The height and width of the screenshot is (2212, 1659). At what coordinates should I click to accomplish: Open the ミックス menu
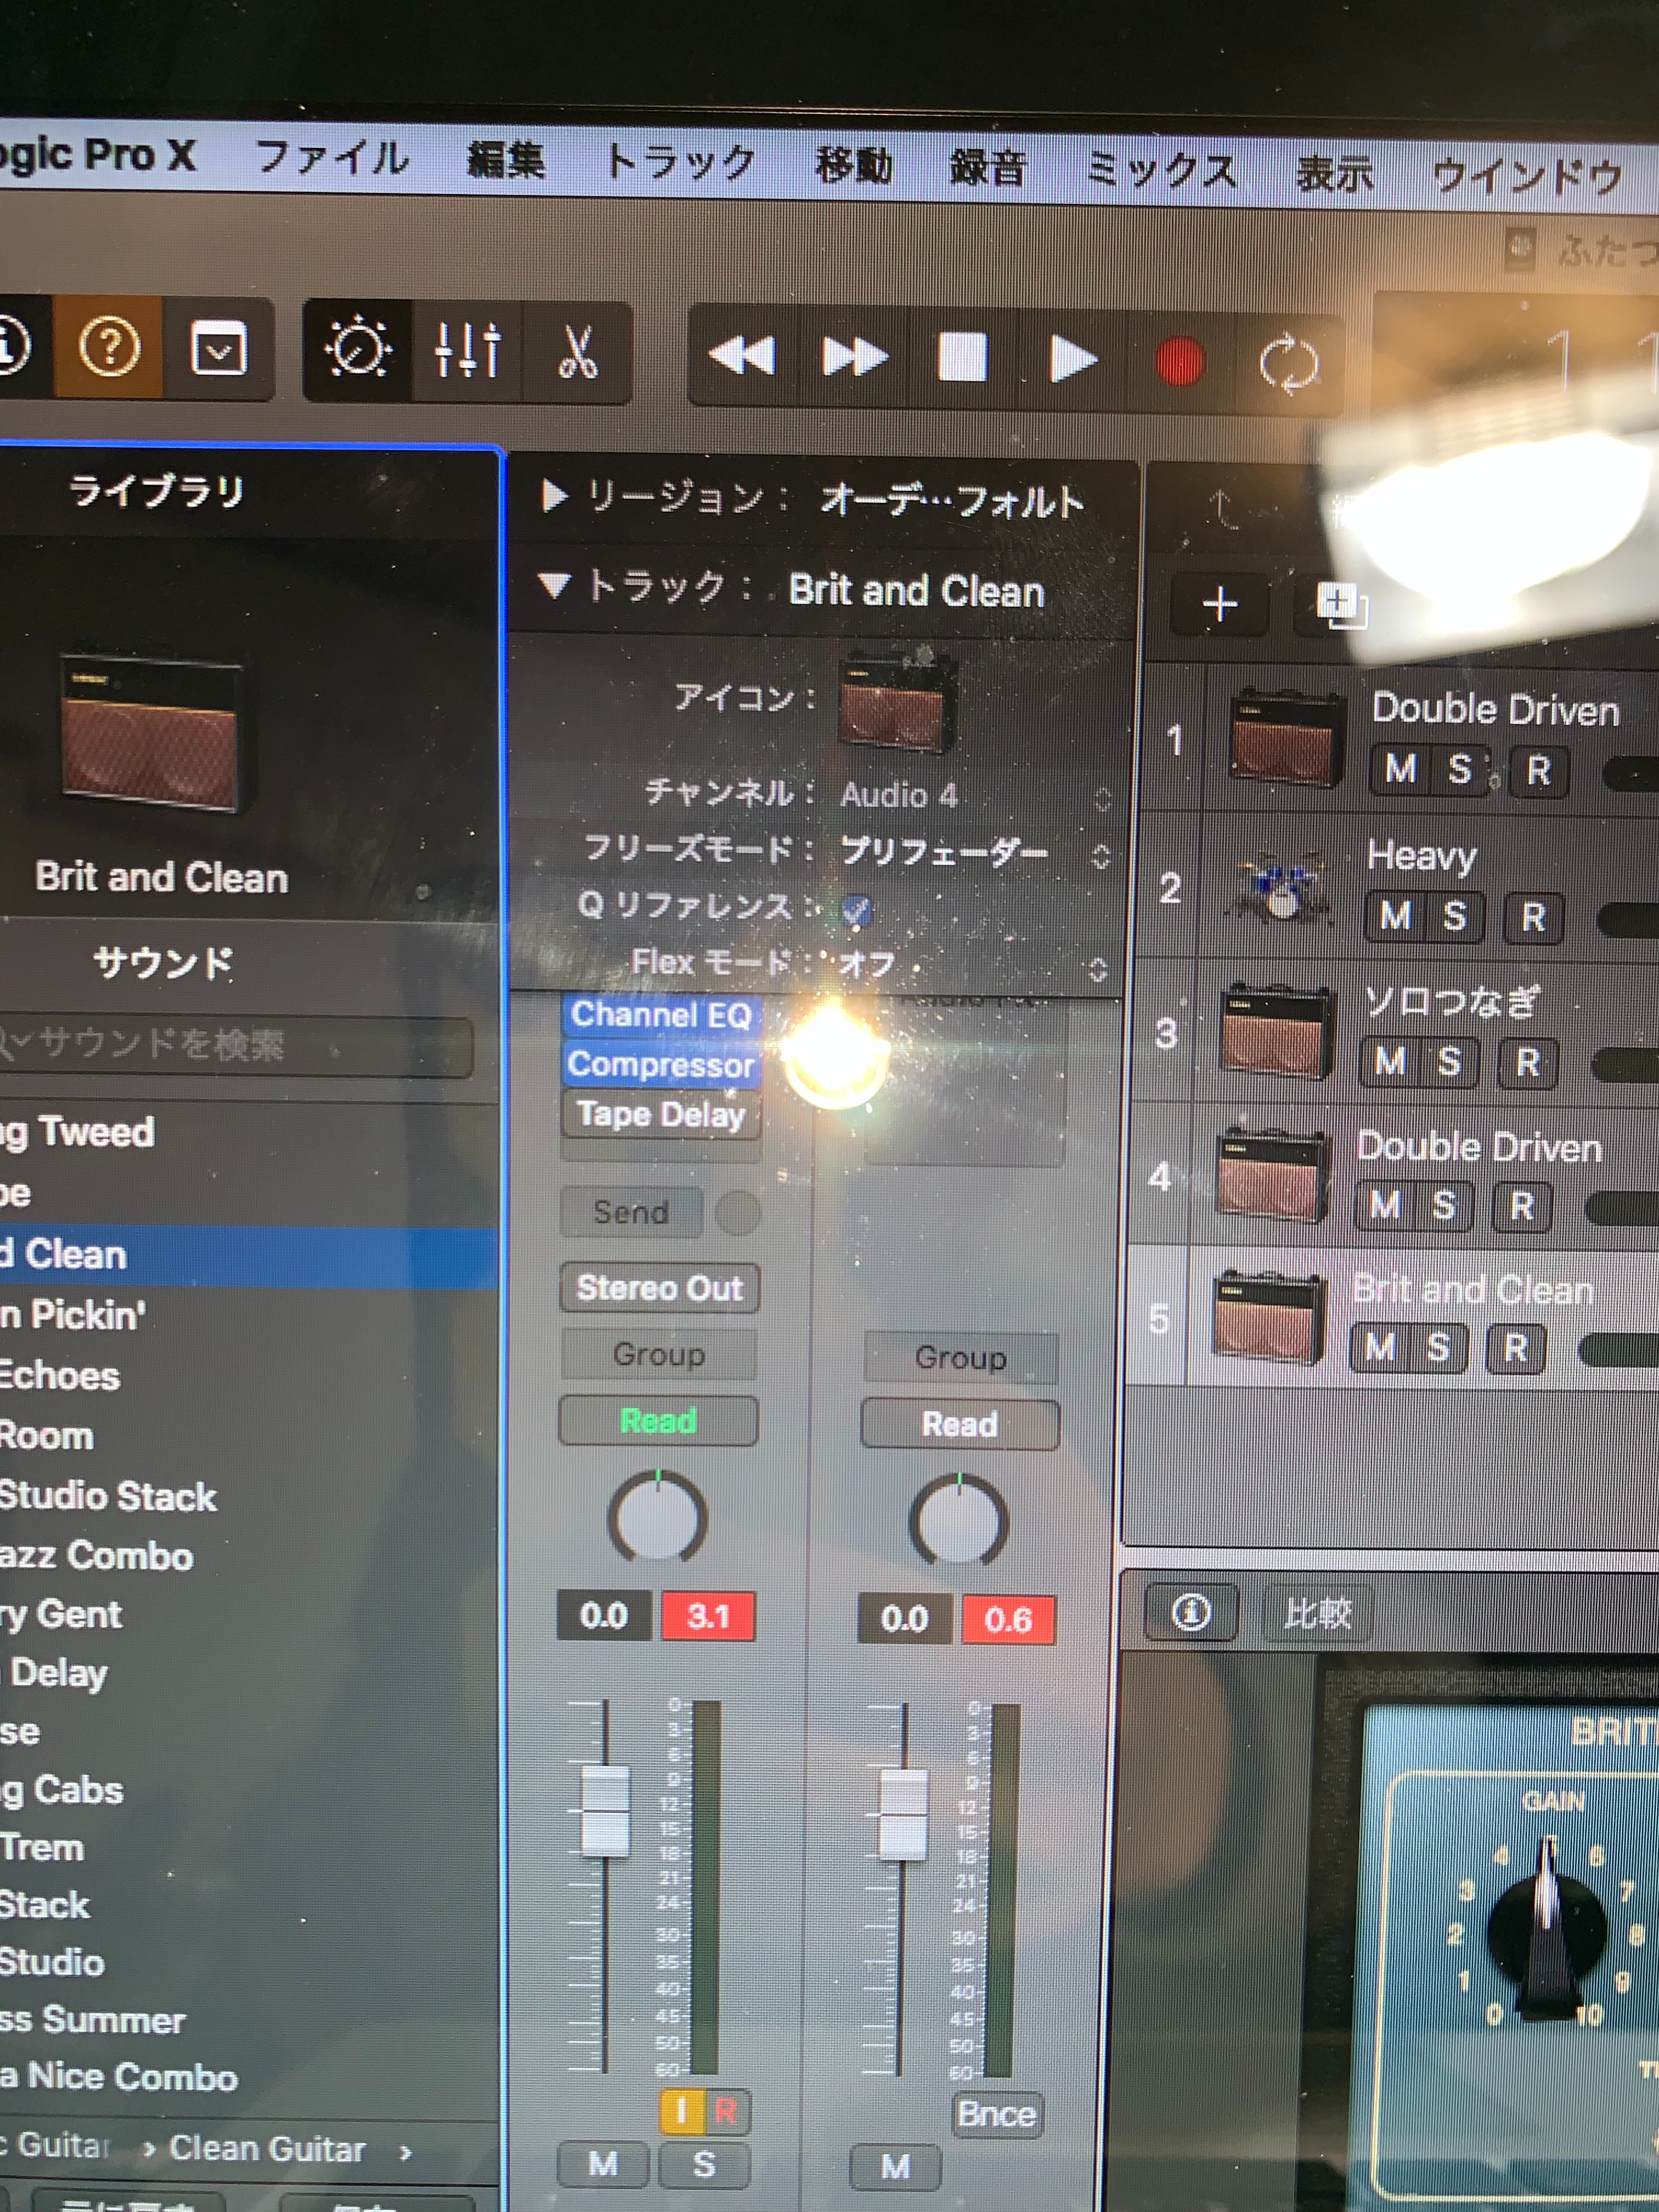[1159, 170]
